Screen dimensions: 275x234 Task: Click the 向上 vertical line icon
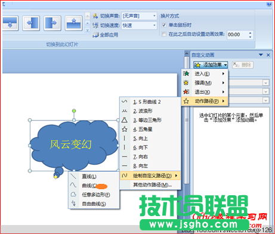click(125, 138)
